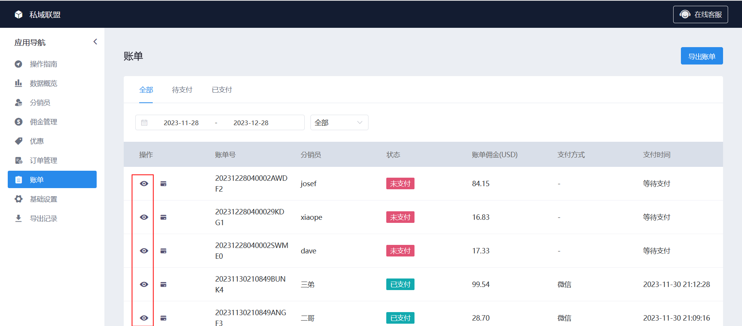The width and height of the screenshot is (742, 326).
Task: Click bill number 20231130210849BUNK4
Action: point(251,284)
